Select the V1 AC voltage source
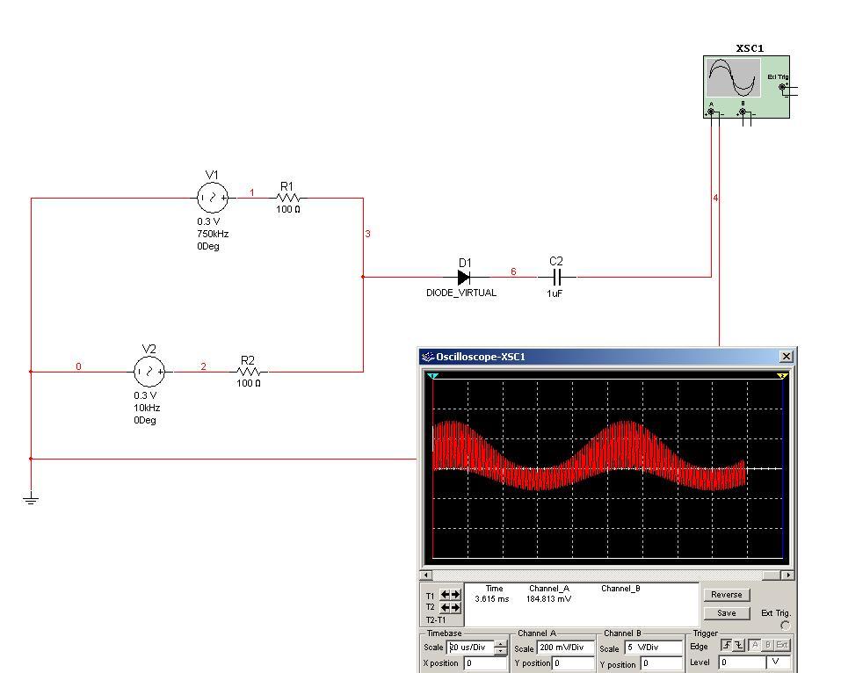Screen dimensions: 841x673 tap(213, 198)
